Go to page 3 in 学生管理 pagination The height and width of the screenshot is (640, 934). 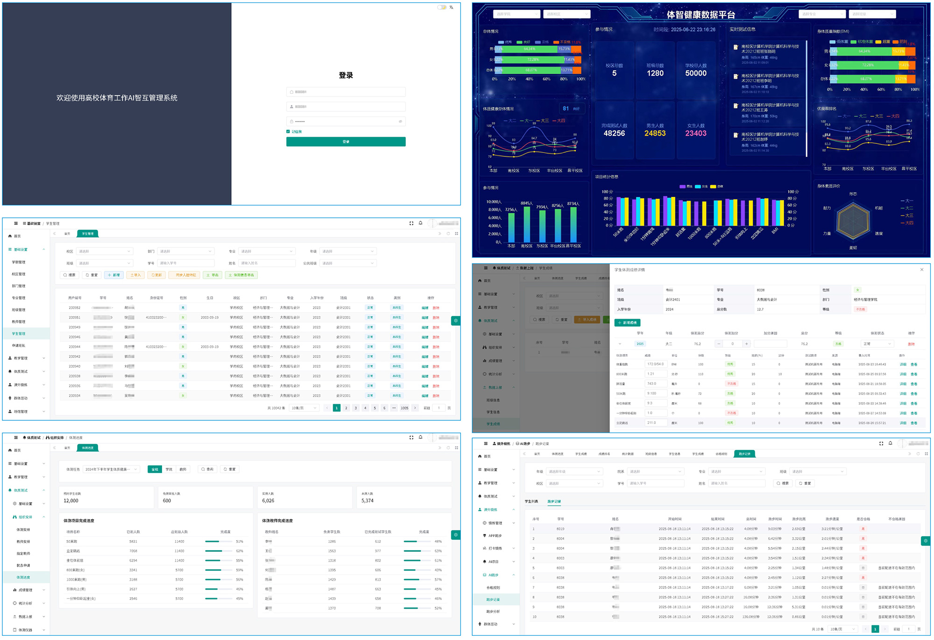click(355, 408)
